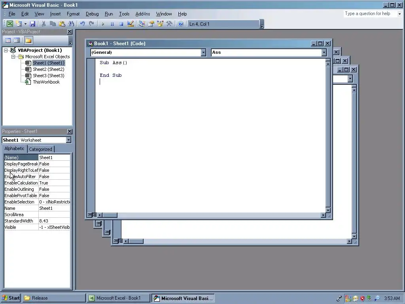The image size is (405, 304).
Task: Open the Sheet1 Worksheet object dropdown in Properties
Action: tap(68, 140)
